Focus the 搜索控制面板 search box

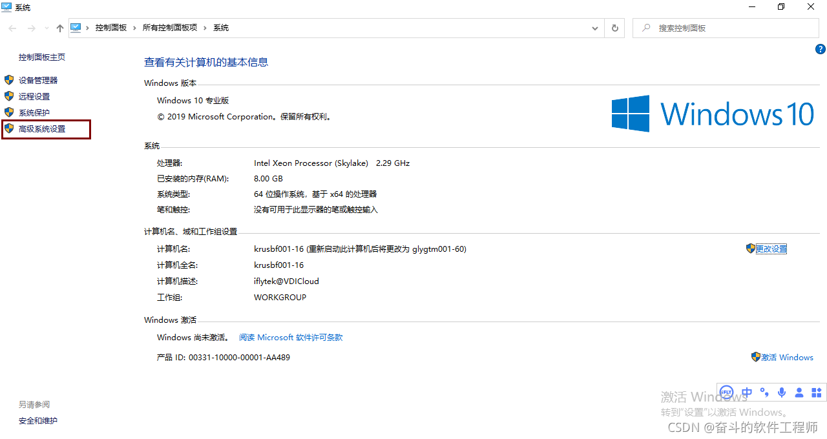[726, 28]
